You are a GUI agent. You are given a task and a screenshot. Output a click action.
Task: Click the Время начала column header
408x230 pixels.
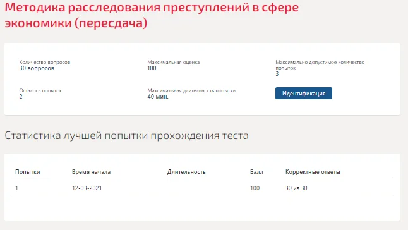point(92,172)
